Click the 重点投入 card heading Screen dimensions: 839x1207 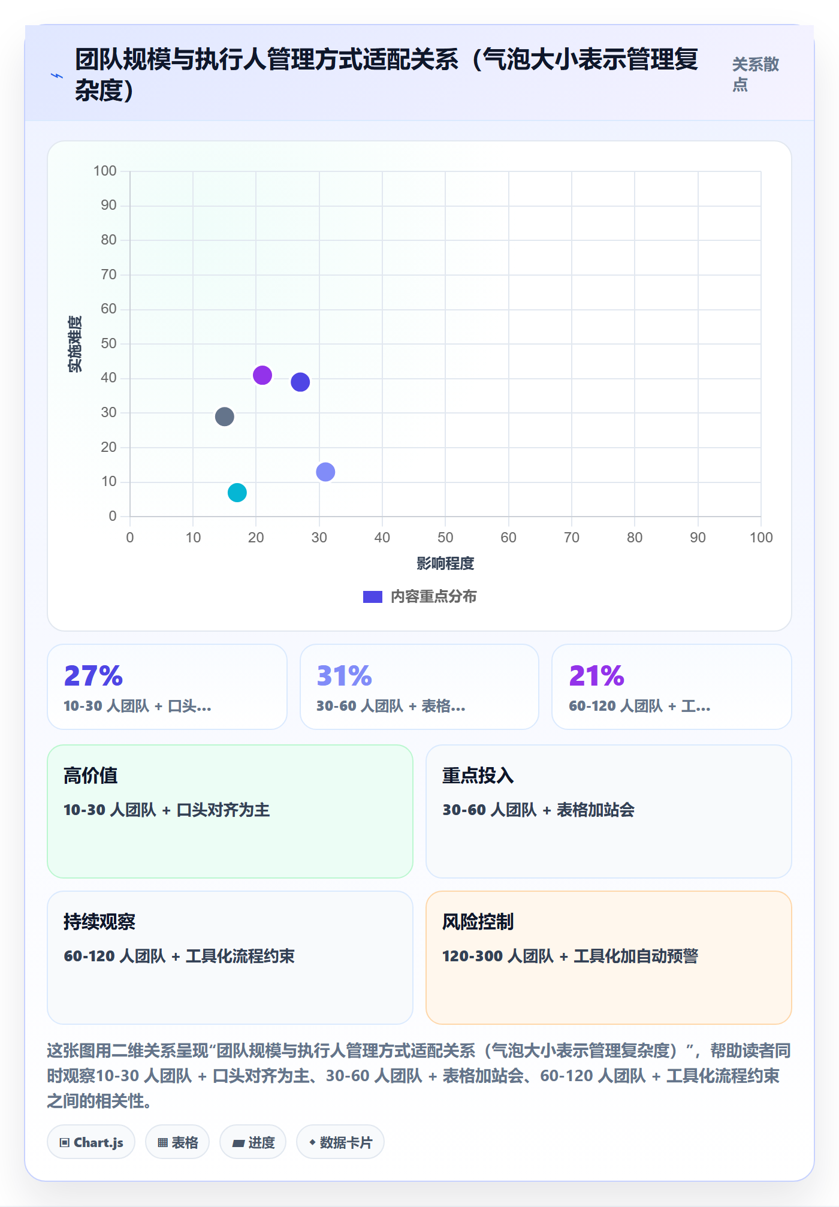point(478,776)
